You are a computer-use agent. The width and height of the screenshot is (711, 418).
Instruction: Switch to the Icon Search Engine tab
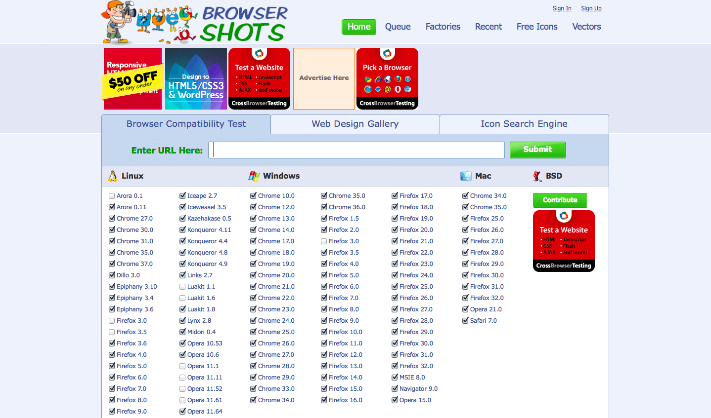coord(524,124)
